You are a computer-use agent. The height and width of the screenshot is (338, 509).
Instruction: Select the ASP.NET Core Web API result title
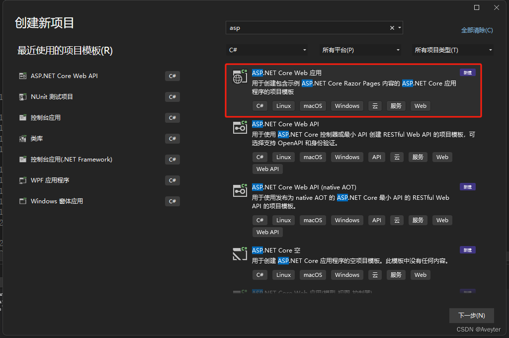tap(285, 124)
